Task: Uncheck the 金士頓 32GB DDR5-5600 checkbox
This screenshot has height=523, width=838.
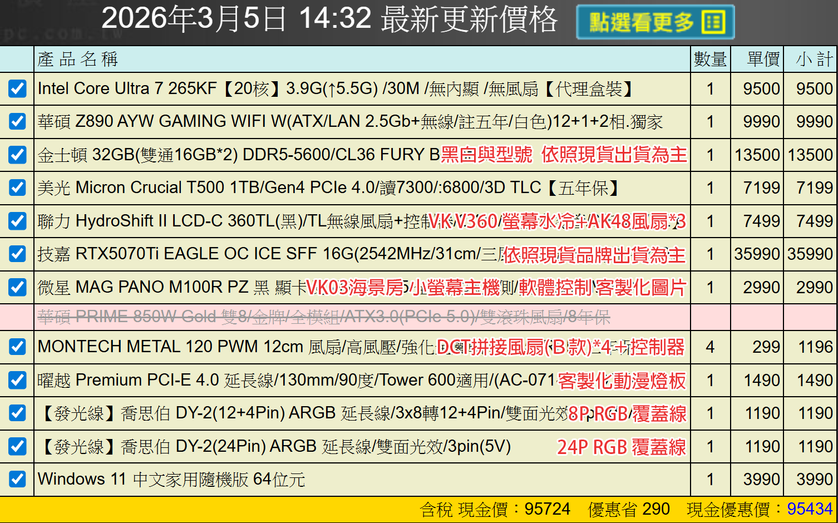Action: pyautogui.click(x=17, y=155)
